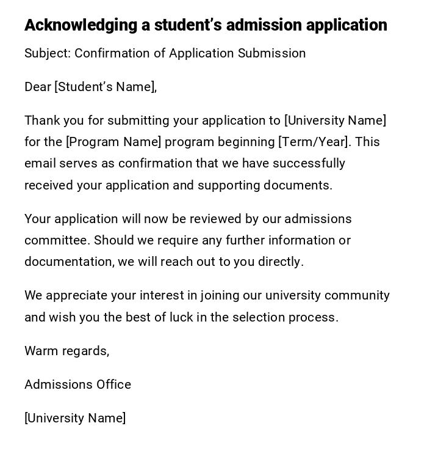
Task: Click the words "admissions committee" line start "committee."
Action: 57,240
